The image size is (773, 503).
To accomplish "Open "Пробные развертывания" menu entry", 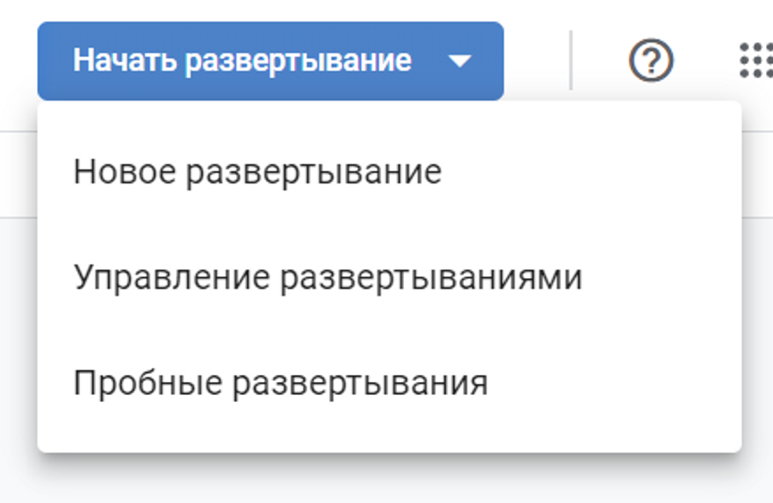I will point(280,383).
